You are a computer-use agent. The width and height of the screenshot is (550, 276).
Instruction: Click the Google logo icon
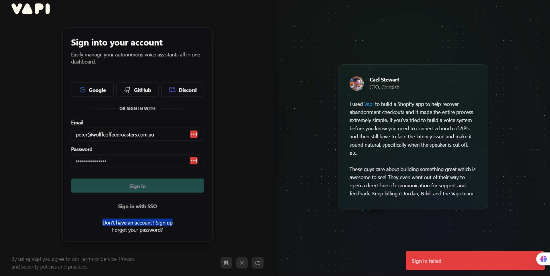coord(82,90)
